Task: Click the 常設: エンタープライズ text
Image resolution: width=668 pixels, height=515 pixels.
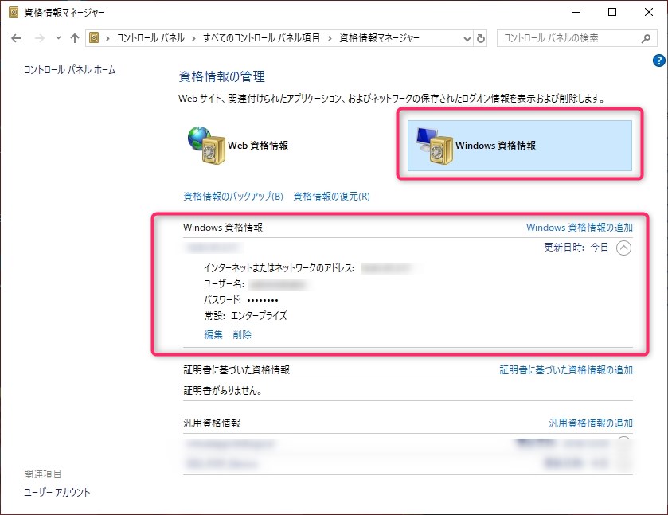Action: 245,316
